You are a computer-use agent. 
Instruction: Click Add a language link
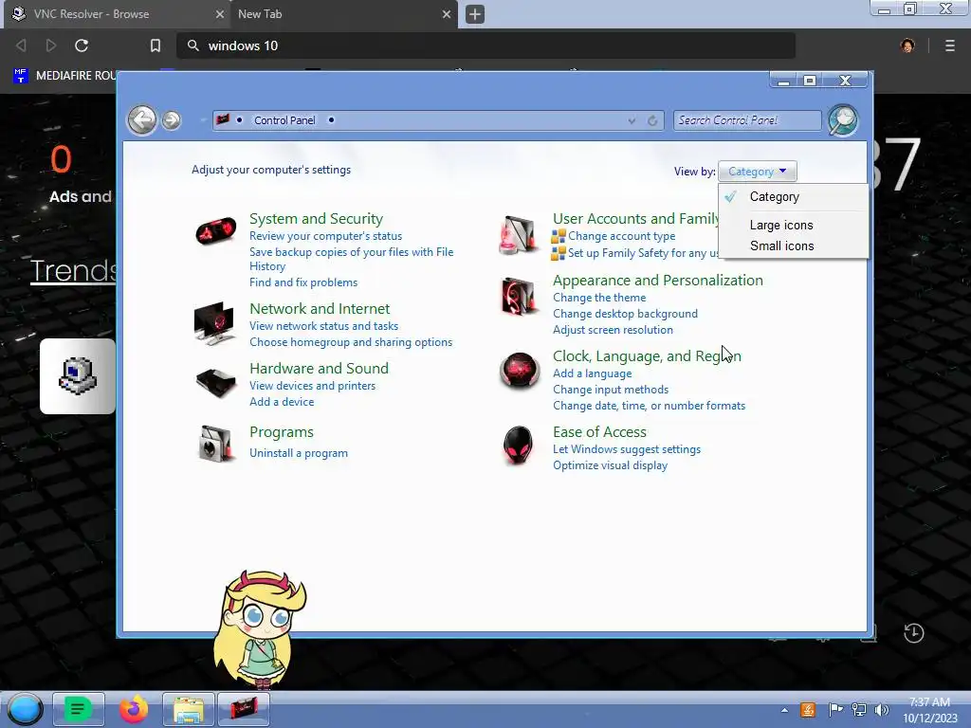point(592,373)
